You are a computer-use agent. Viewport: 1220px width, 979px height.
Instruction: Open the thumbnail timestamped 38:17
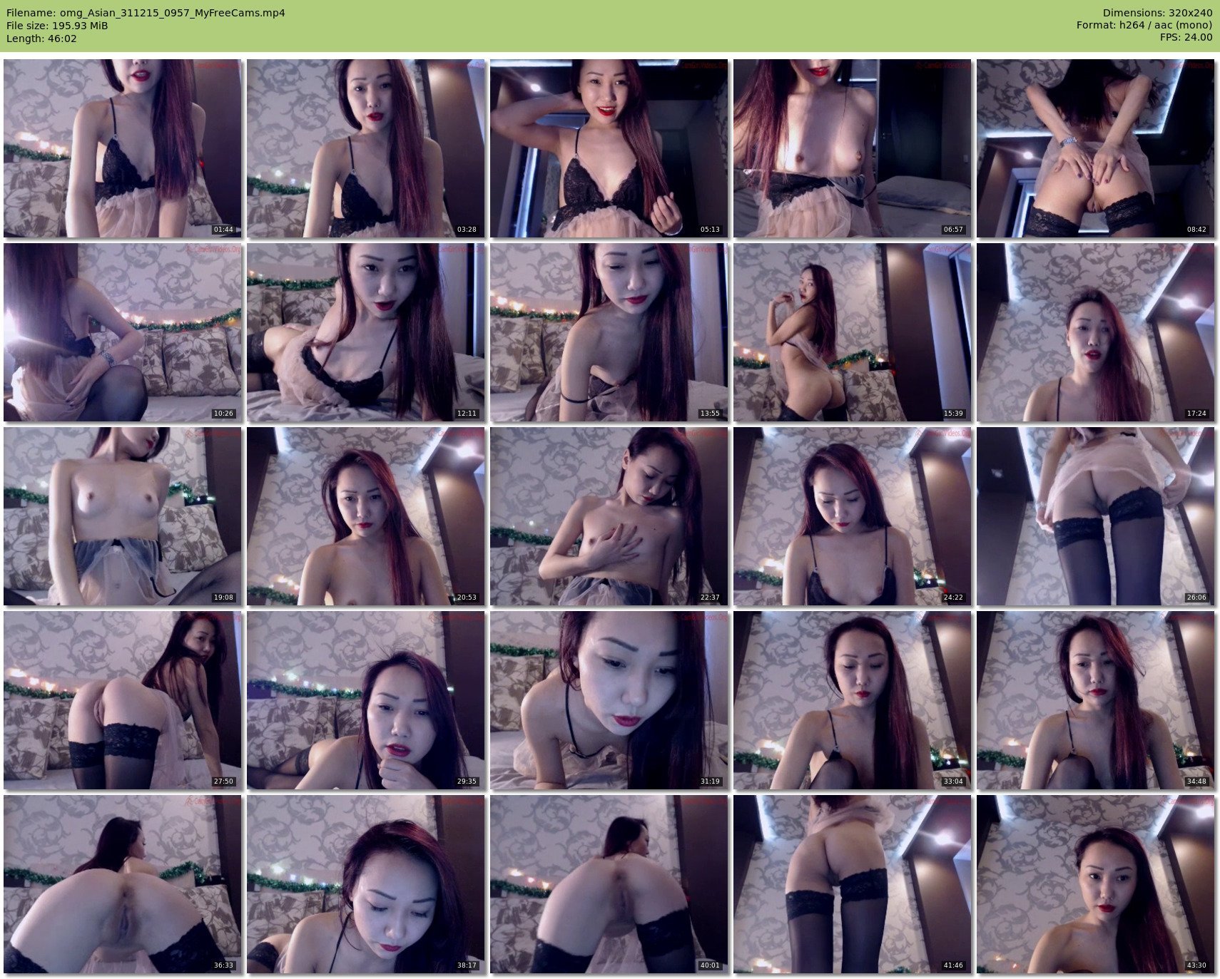(365, 883)
